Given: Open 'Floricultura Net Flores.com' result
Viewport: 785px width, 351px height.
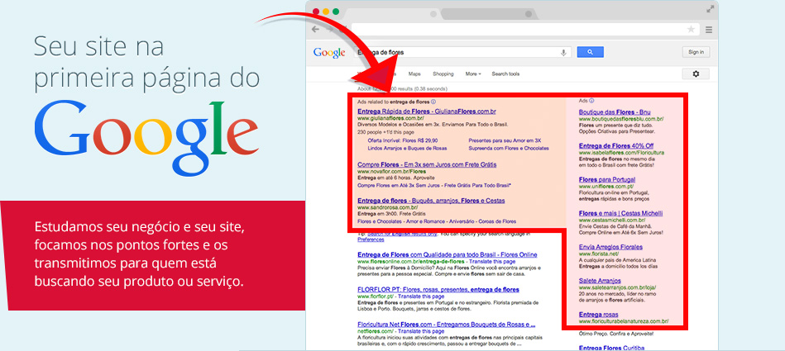Looking at the screenshot, I should (x=447, y=325).
